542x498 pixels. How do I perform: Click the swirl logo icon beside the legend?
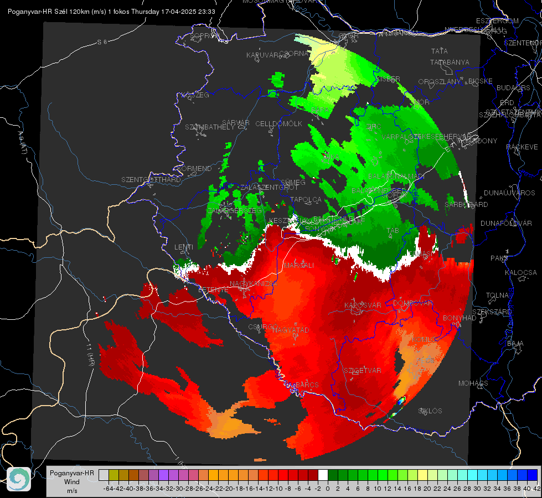[19, 479]
